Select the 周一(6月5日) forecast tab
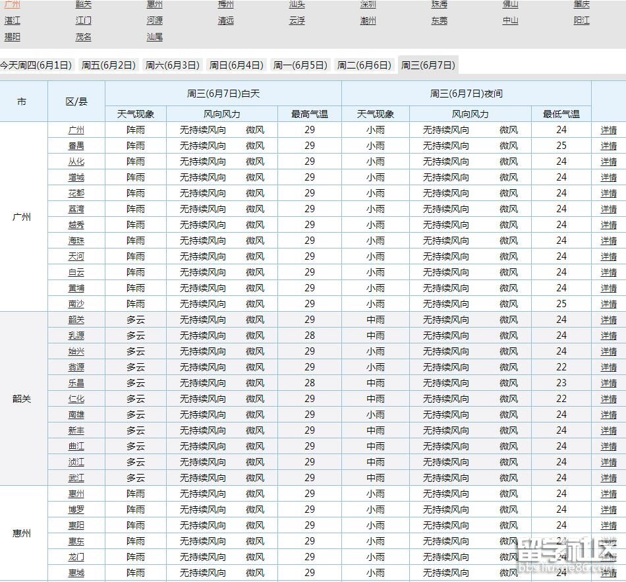 300,65
